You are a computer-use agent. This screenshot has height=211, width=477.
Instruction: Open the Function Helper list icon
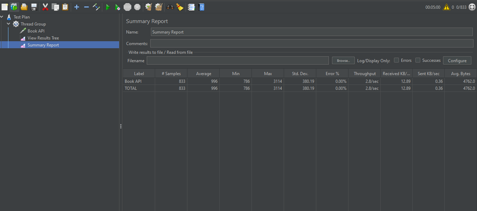(191, 7)
